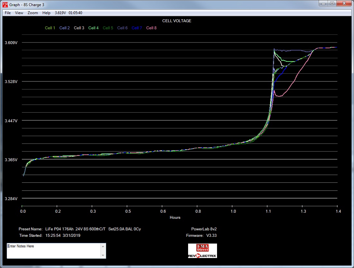The image size is (354, 268).
Task: Select the Cell 6 legend label
Action: [x=123, y=28]
